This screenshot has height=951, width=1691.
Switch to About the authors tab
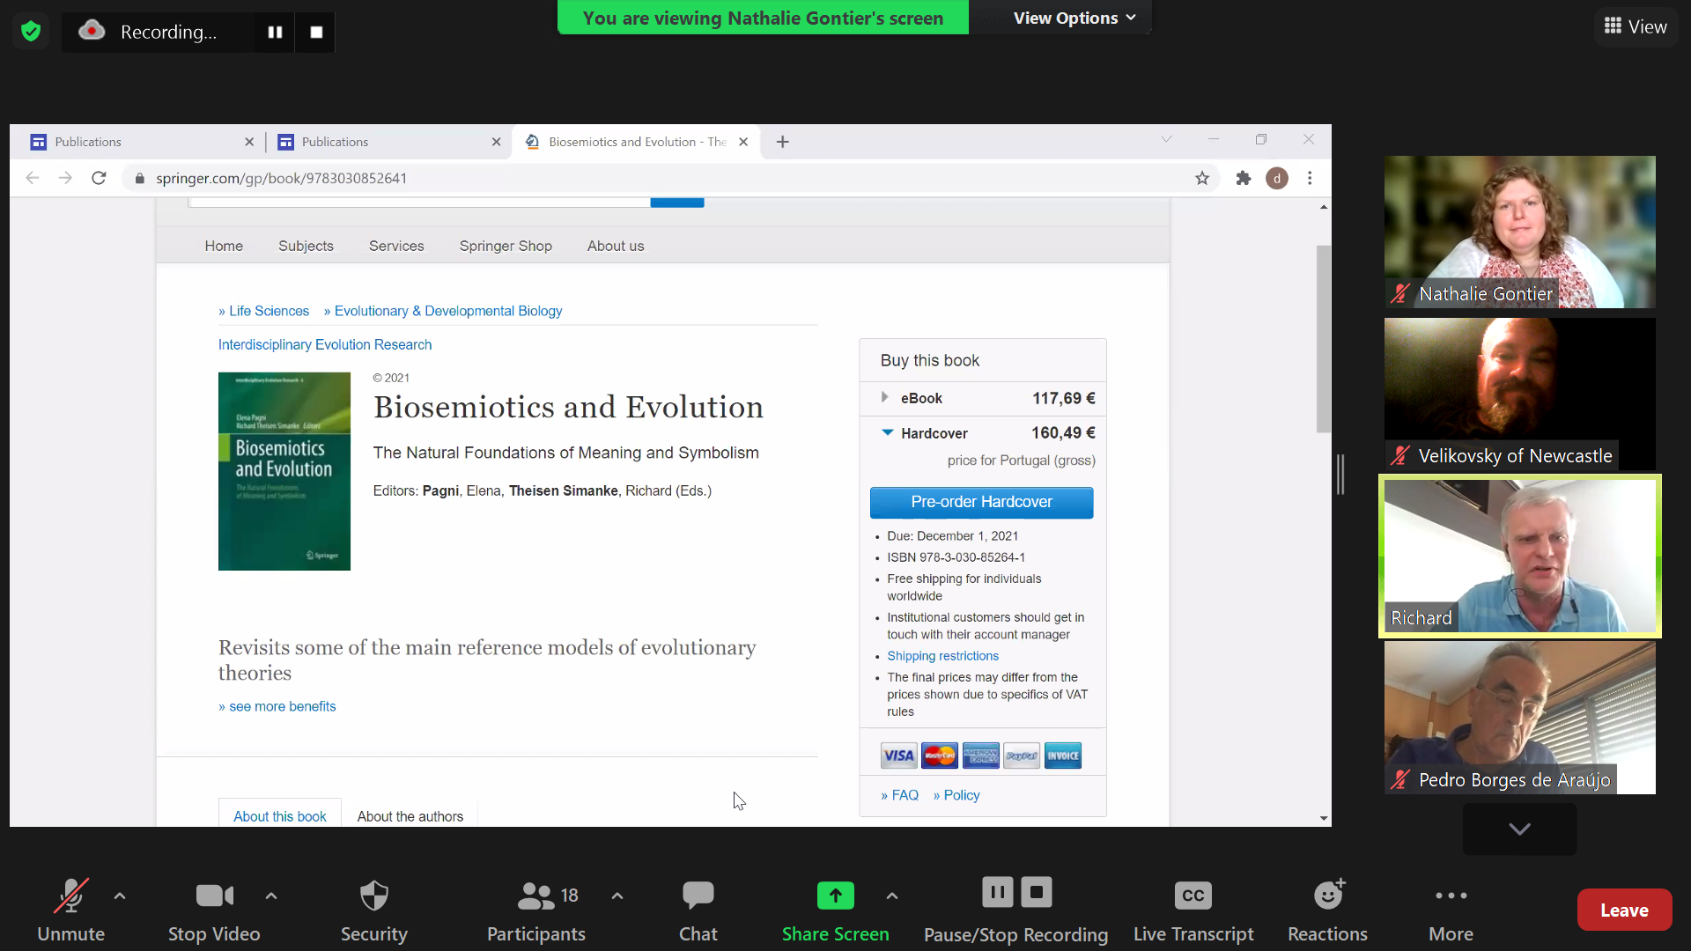(410, 816)
